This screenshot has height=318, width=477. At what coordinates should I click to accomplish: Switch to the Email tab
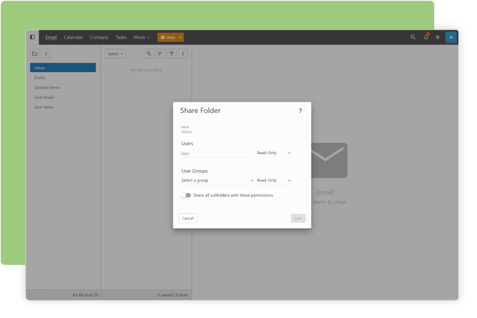click(x=51, y=38)
